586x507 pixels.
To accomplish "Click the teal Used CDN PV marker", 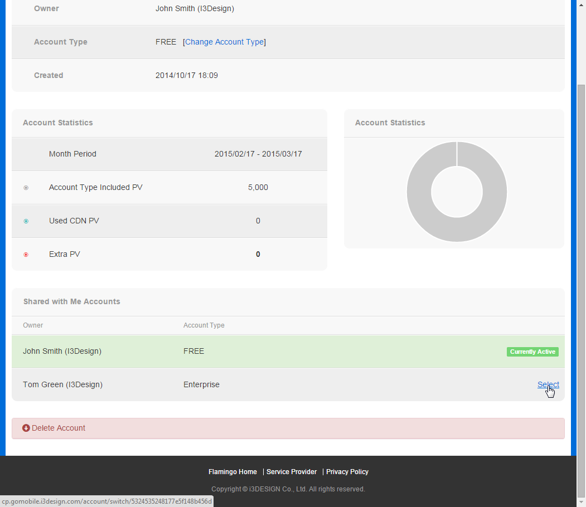I will click(26, 221).
